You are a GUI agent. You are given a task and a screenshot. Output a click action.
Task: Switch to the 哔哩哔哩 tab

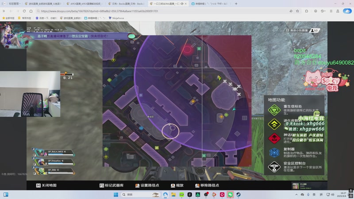tap(210, 4)
